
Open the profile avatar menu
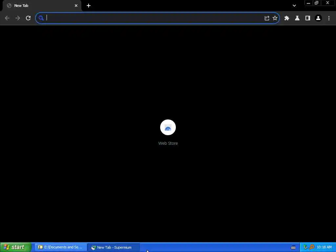(x=318, y=18)
